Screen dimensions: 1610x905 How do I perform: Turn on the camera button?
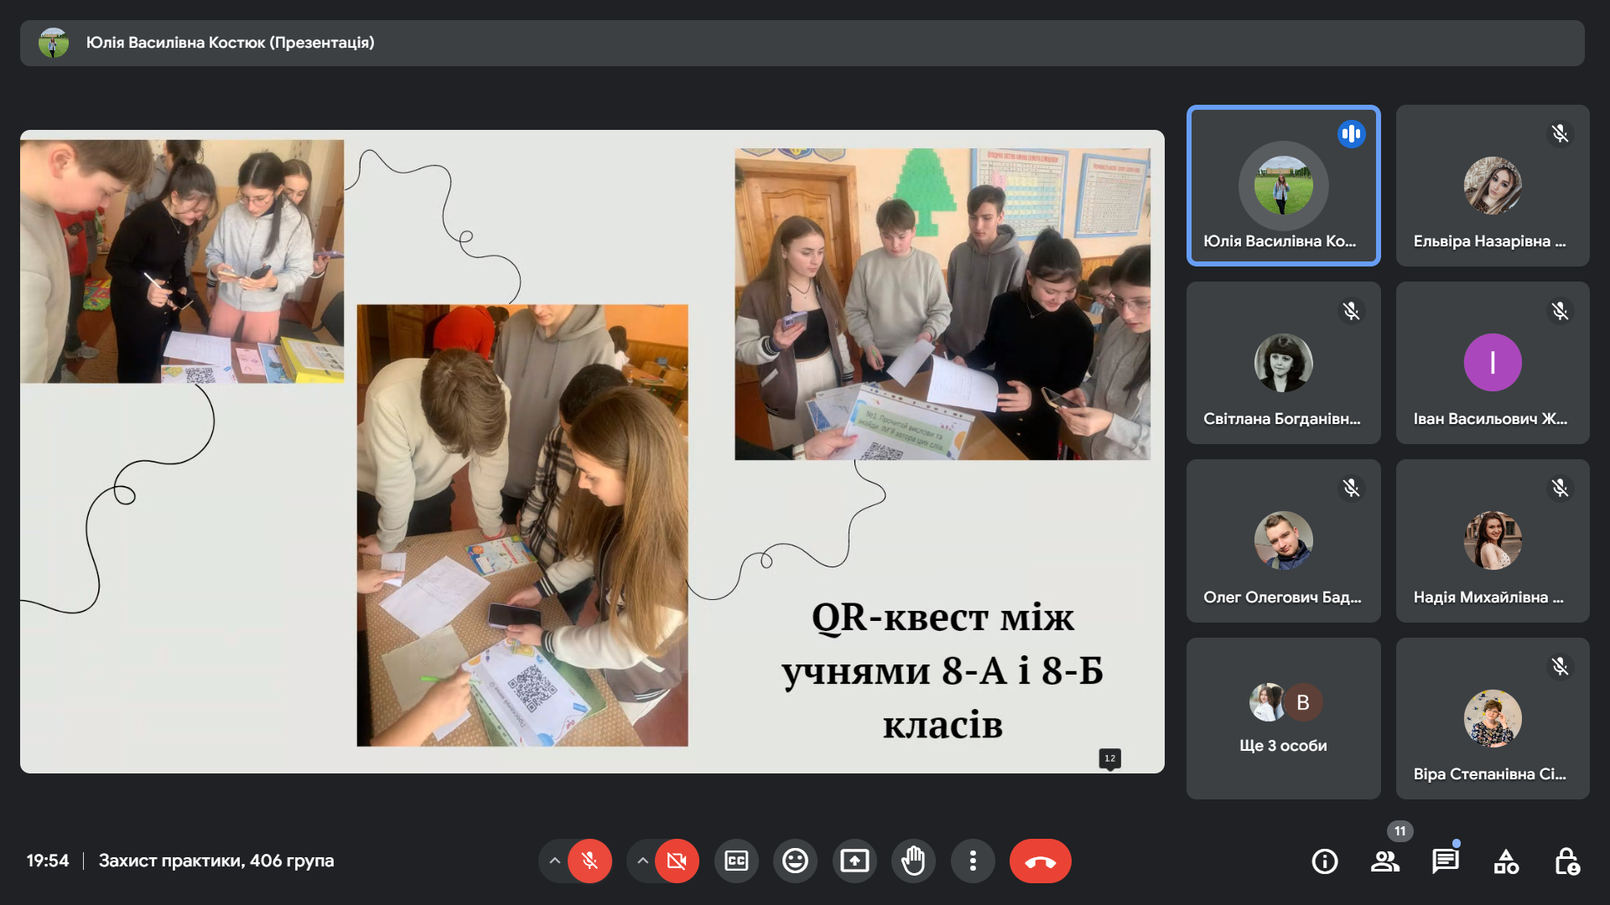tap(677, 861)
